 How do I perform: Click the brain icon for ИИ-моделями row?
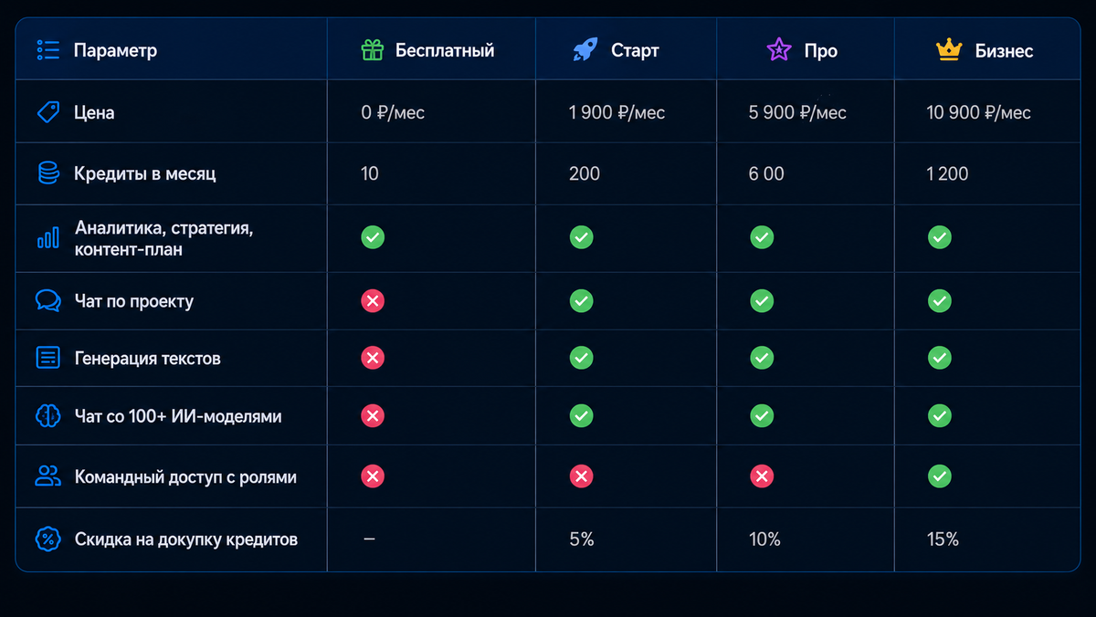[x=47, y=416]
